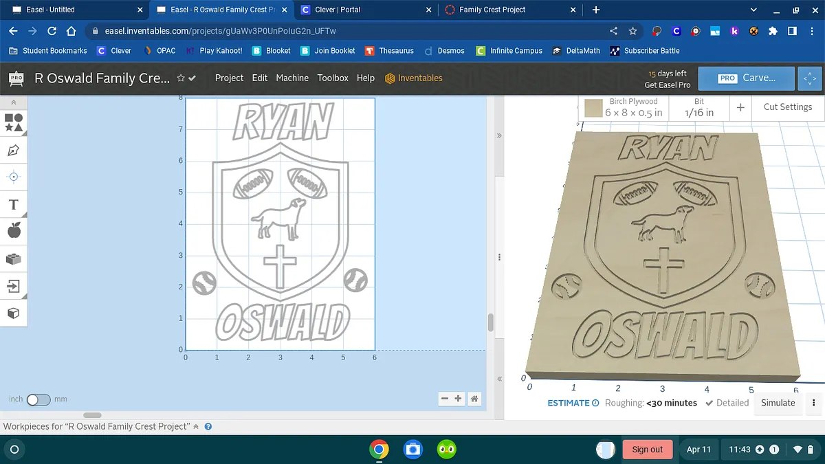
Task: Open the Bit 1/16 in selector
Action: tap(698, 108)
